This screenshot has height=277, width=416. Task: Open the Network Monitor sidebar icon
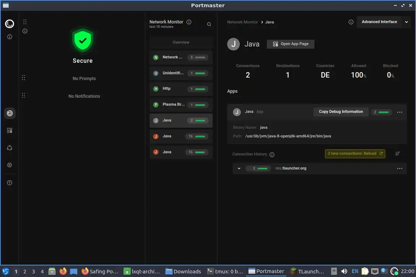click(9, 114)
